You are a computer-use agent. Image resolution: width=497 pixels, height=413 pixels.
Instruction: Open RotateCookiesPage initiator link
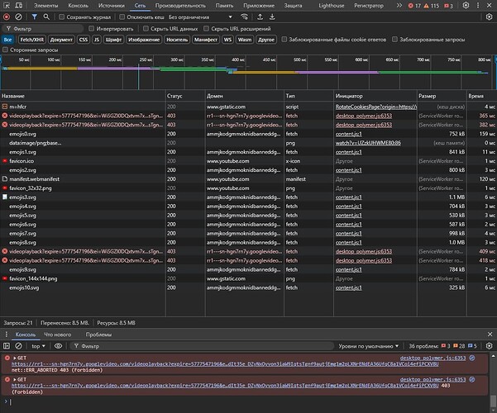[376, 107]
